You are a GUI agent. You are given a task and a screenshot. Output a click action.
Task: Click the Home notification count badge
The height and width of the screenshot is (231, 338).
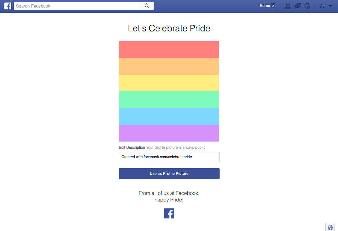click(273, 6)
